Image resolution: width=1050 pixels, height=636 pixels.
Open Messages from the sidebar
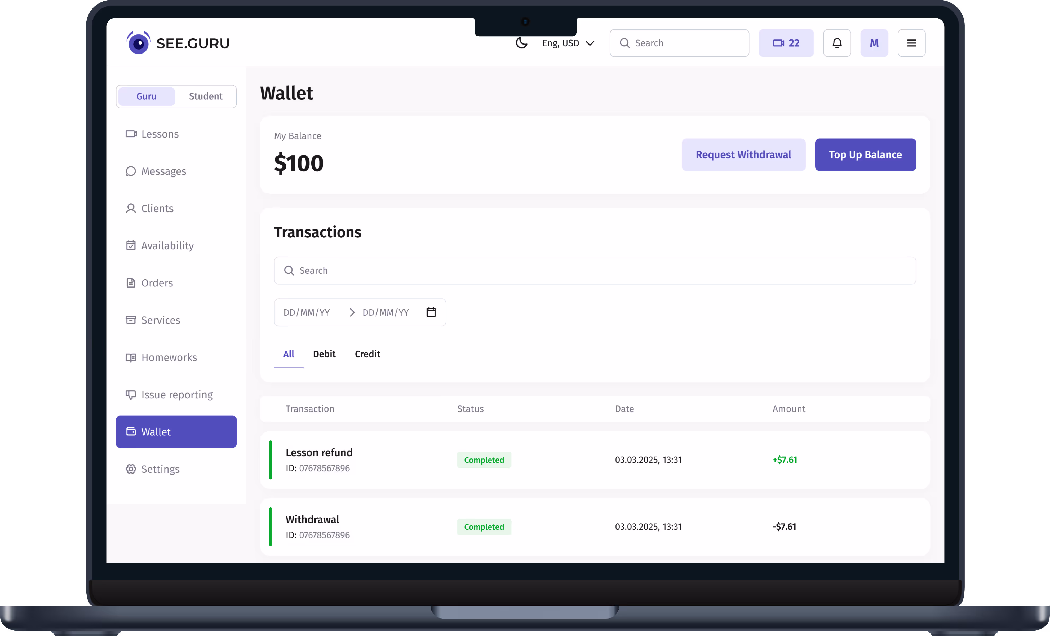point(163,171)
